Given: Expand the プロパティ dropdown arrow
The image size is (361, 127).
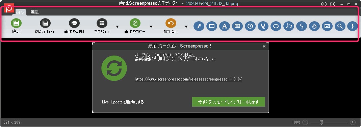Looking at the screenshot, I should 117,27.
